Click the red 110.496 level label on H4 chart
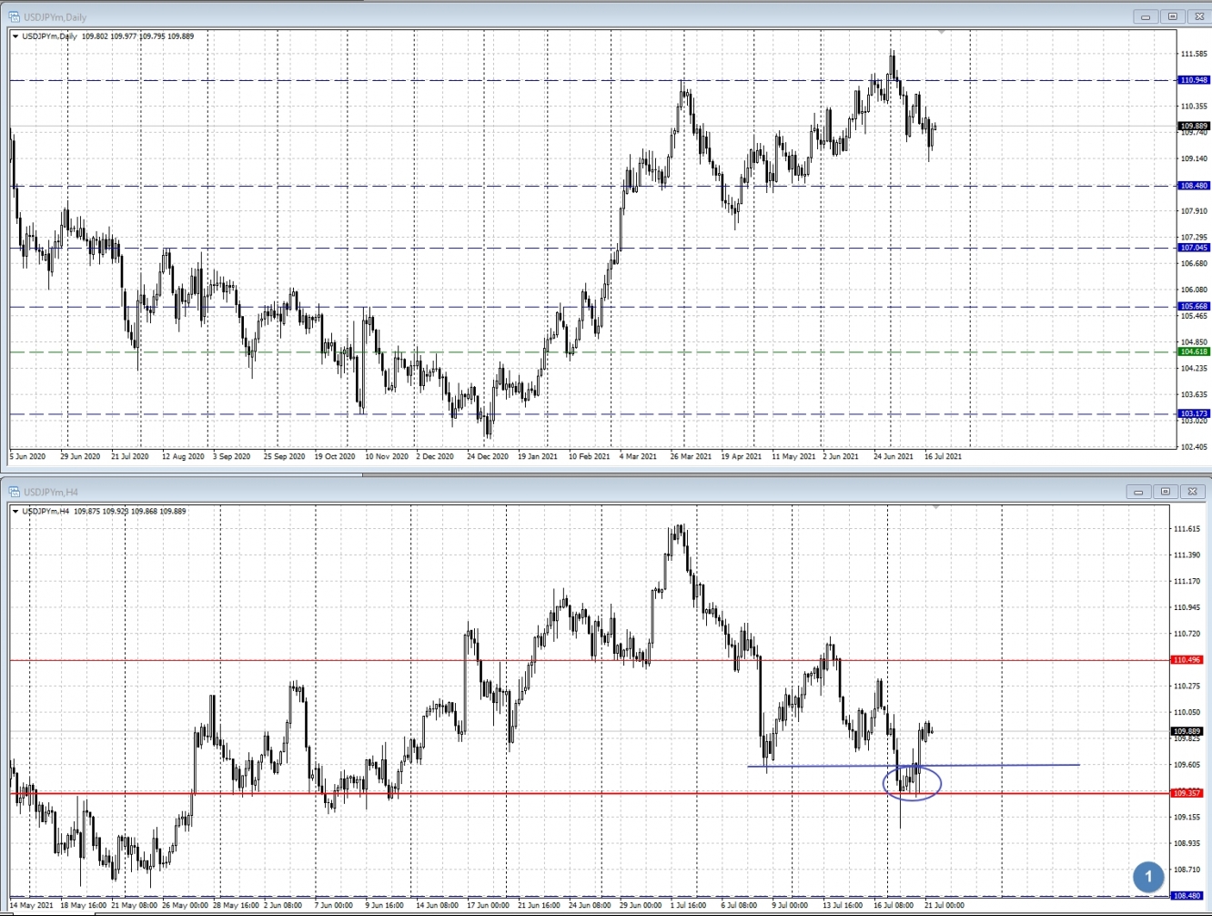 click(x=1187, y=660)
